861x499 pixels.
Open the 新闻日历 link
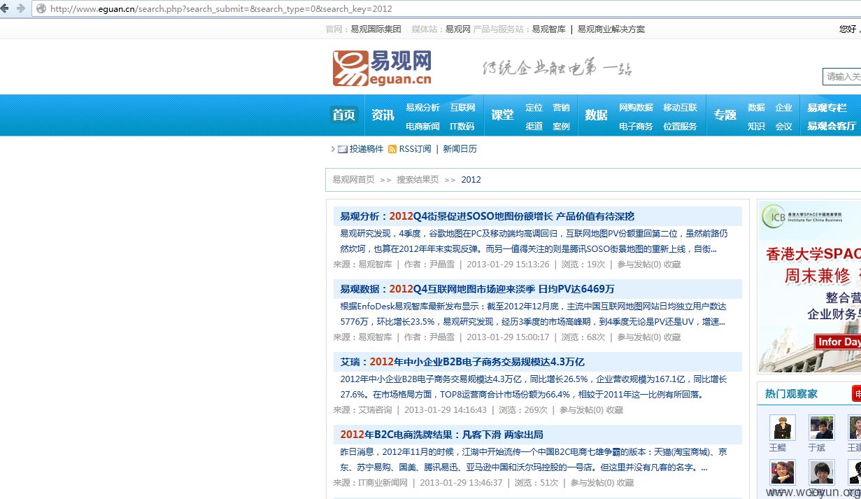coord(460,149)
